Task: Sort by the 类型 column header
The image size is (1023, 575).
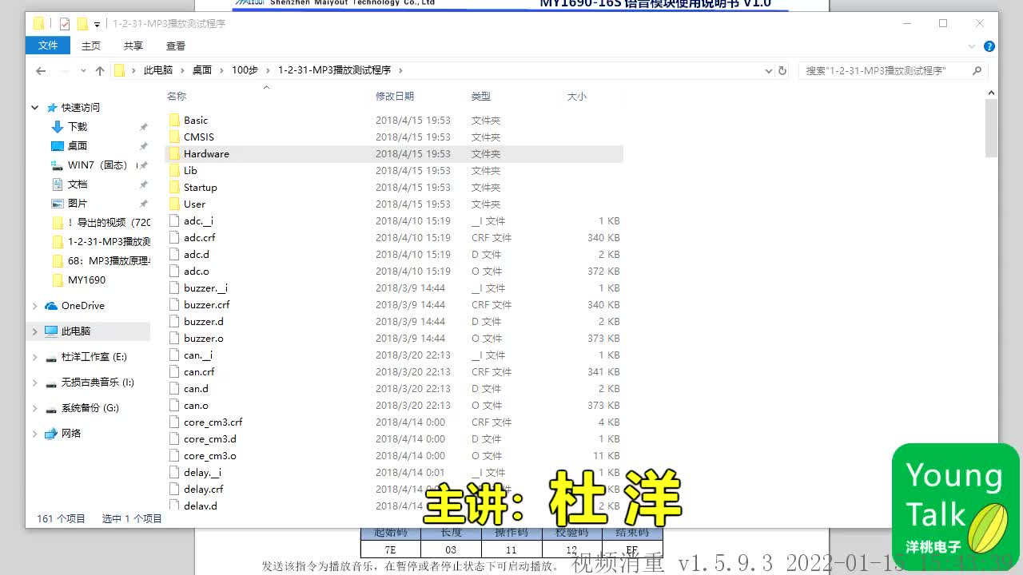Action: 480,96
